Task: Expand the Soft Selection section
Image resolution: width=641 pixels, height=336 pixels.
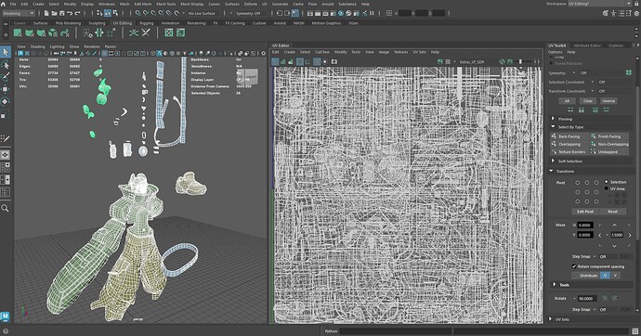Action: click(554, 162)
